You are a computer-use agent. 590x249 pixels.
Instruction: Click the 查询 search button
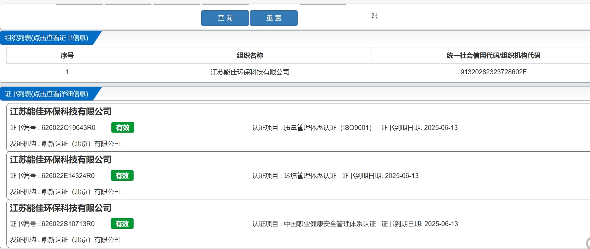(225, 18)
